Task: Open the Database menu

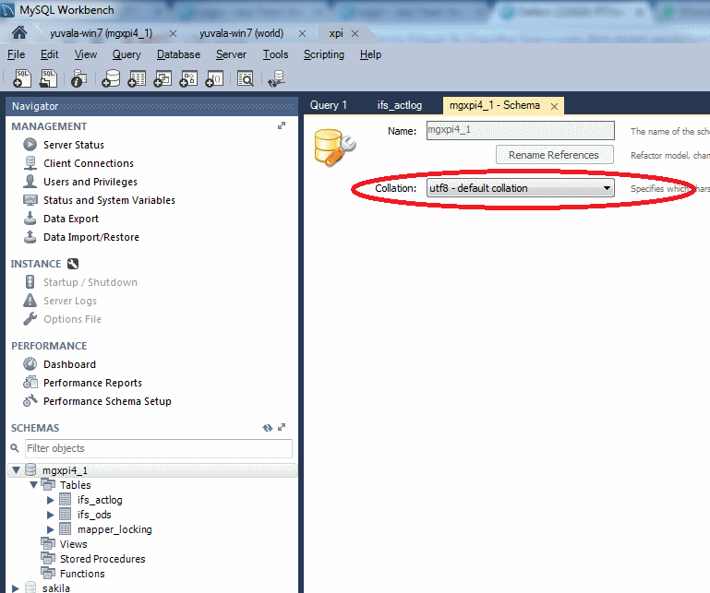Action: (x=178, y=54)
